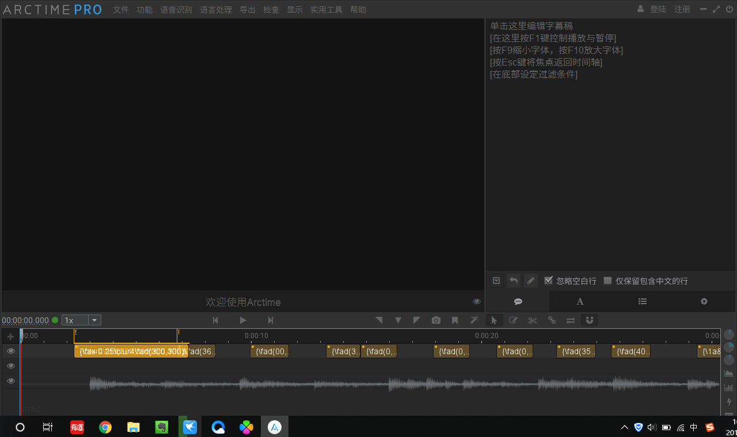The height and width of the screenshot is (437, 737).
Task: Jump to the previous subtitle block
Action: tap(215, 320)
